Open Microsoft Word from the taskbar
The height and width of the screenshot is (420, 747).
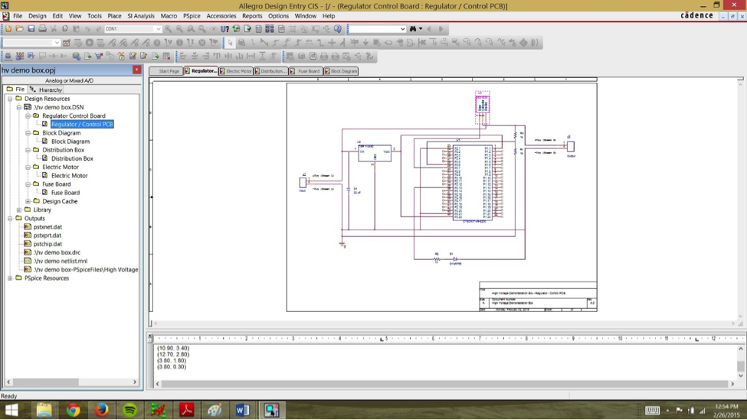click(243, 409)
